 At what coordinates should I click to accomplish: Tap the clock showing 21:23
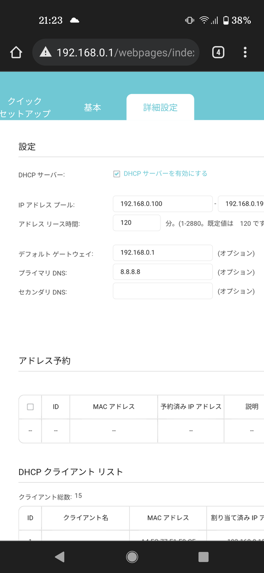[51, 20]
